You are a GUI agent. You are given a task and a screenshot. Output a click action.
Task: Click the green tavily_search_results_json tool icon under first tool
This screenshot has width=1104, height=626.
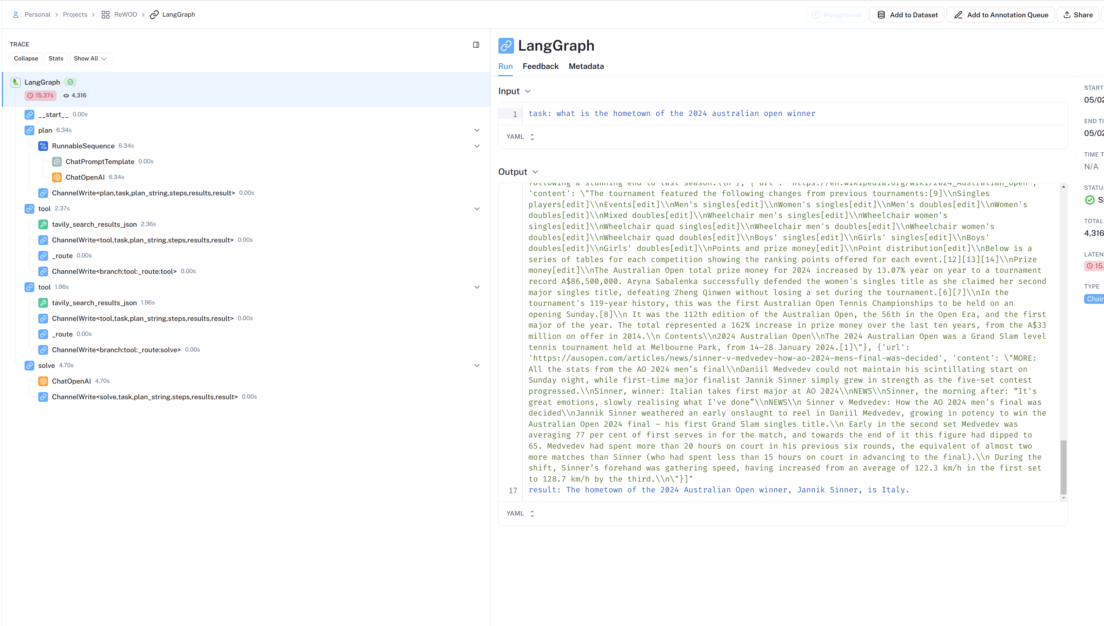pos(43,224)
